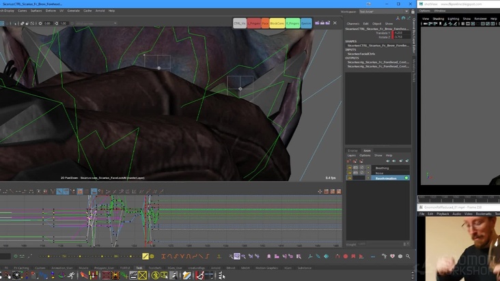Click the green circle shelf icon
The height and width of the screenshot is (281, 500).
155,276
